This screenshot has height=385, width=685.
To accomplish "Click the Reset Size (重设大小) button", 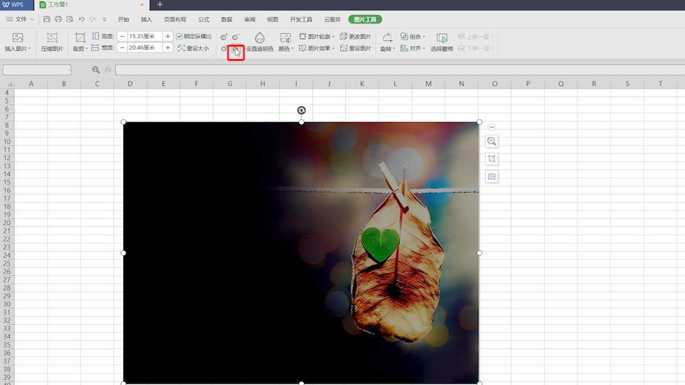I will tap(194, 48).
